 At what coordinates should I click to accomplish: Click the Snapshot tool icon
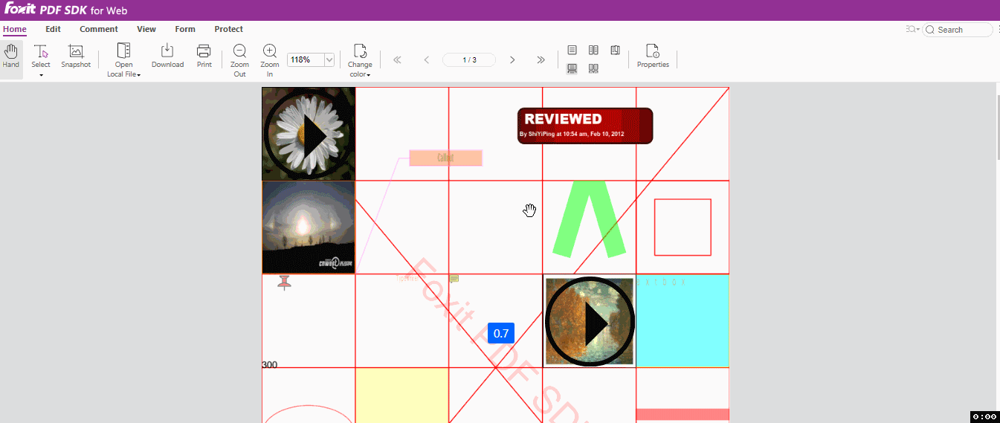pyautogui.click(x=76, y=52)
